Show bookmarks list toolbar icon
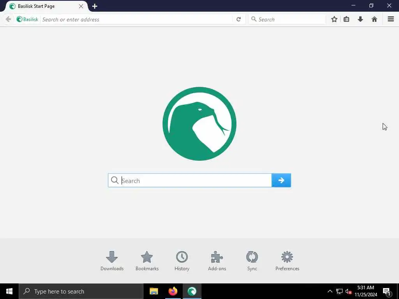 pyautogui.click(x=346, y=19)
